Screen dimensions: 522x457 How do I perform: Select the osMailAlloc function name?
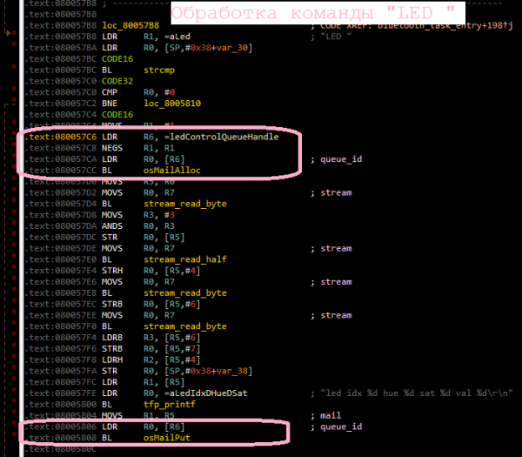coord(170,170)
